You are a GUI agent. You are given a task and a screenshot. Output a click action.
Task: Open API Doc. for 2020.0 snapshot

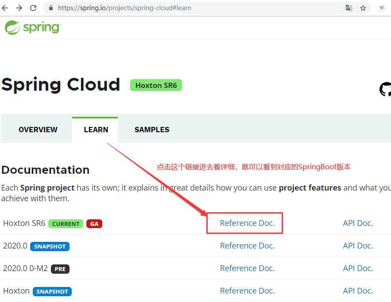pyautogui.click(x=358, y=246)
